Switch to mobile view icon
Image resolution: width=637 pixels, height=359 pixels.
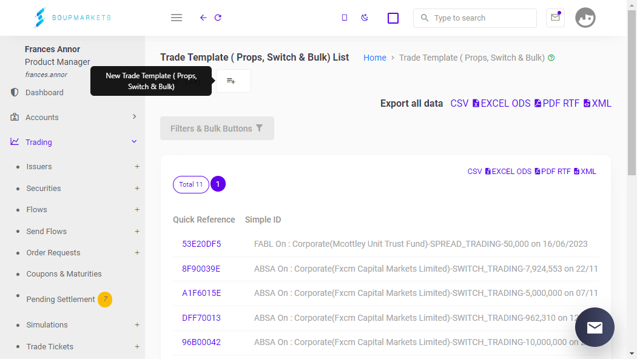[345, 18]
